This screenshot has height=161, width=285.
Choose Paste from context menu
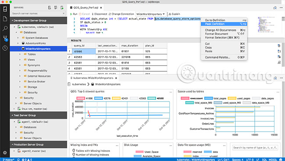click(224, 51)
